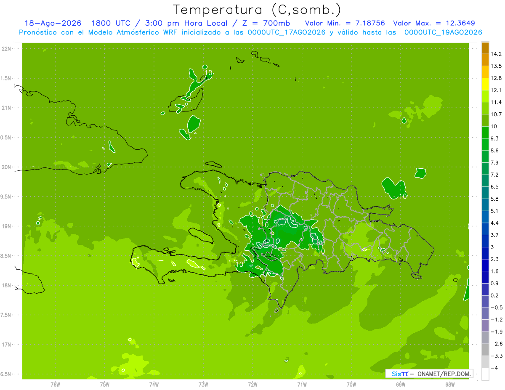Image resolution: width=505 pixels, height=390 pixels.
Task: Pick the yellow swatch between 12.8 and 12.1
Action: [x=485, y=84]
